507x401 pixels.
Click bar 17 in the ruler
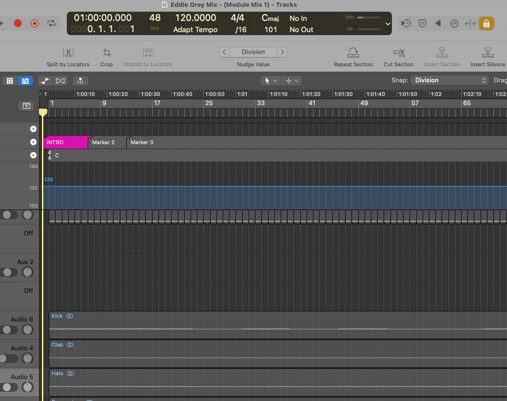157,103
